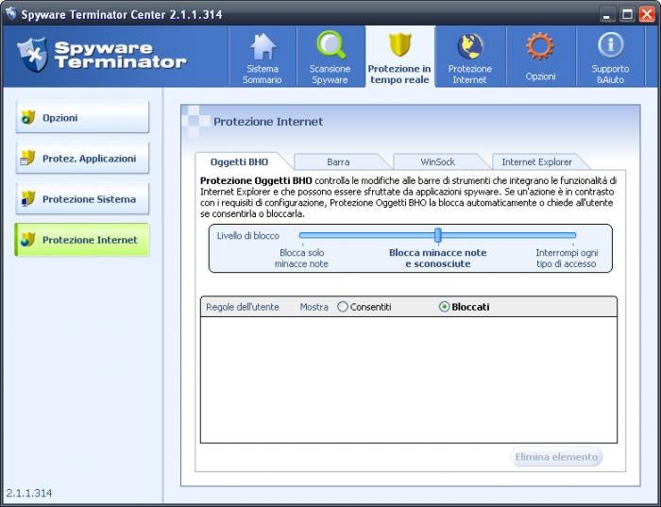
Task: Select the yellow shield real-time protection icon
Action: [x=399, y=45]
